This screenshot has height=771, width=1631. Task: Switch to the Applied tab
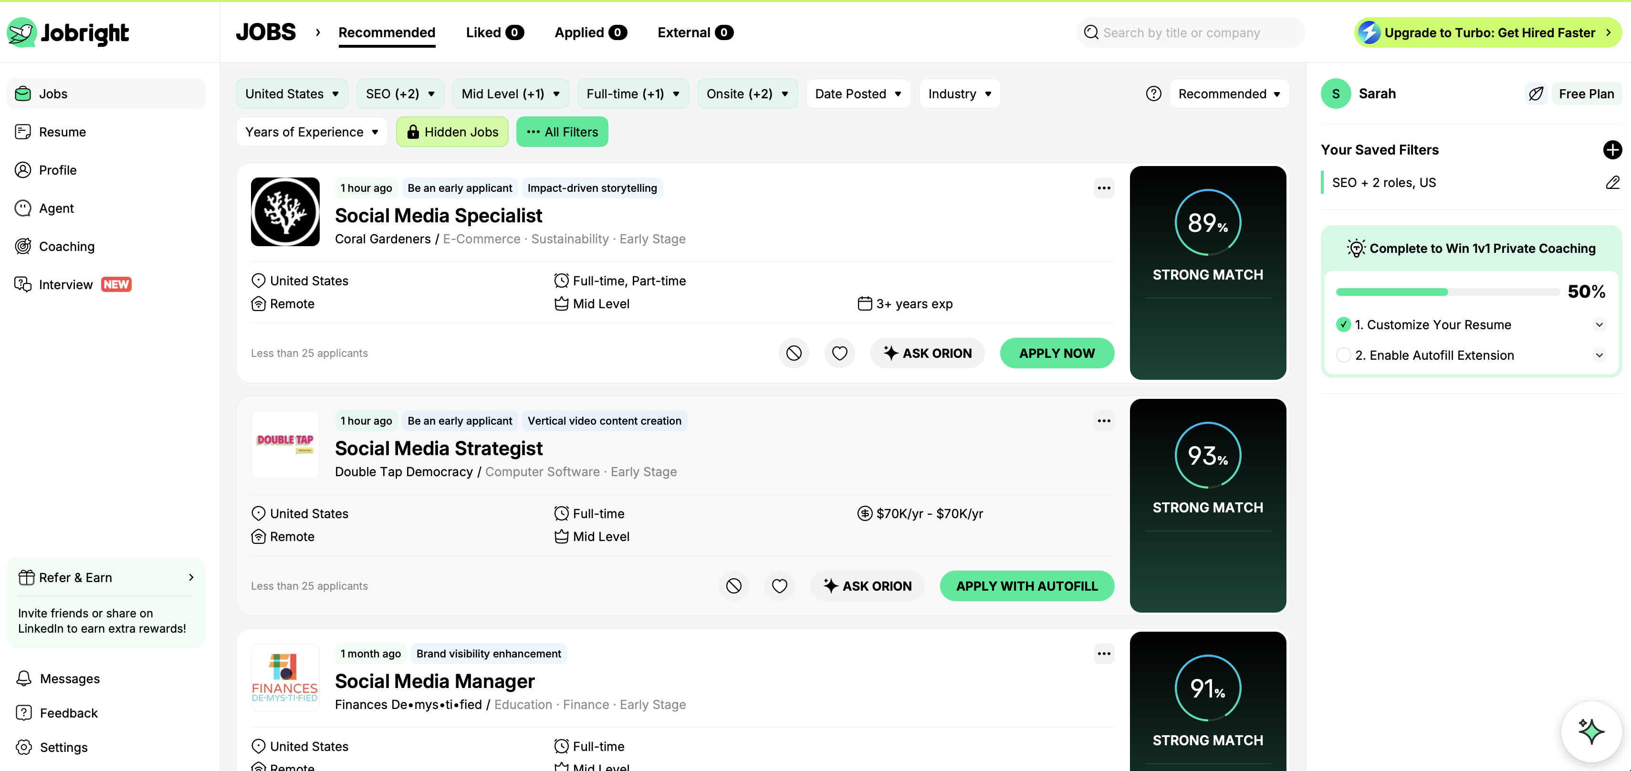point(590,32)
